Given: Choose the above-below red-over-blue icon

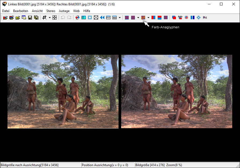Looking at the screenshot, I should pyautogui.click(x=160, y=18).
